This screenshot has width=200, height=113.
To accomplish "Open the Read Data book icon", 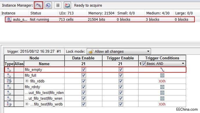I will click(x=67, y=5).
